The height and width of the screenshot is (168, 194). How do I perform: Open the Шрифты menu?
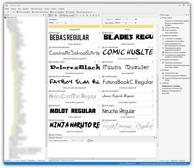pos(25,9)
